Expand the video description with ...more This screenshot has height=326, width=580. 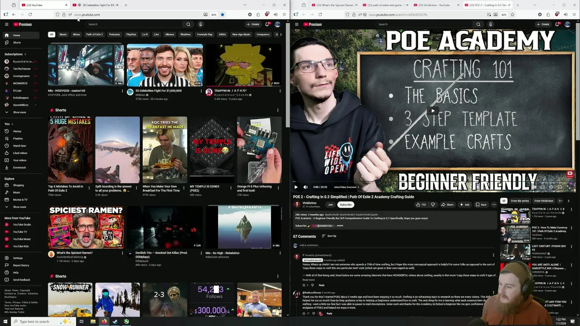point(339,225)
